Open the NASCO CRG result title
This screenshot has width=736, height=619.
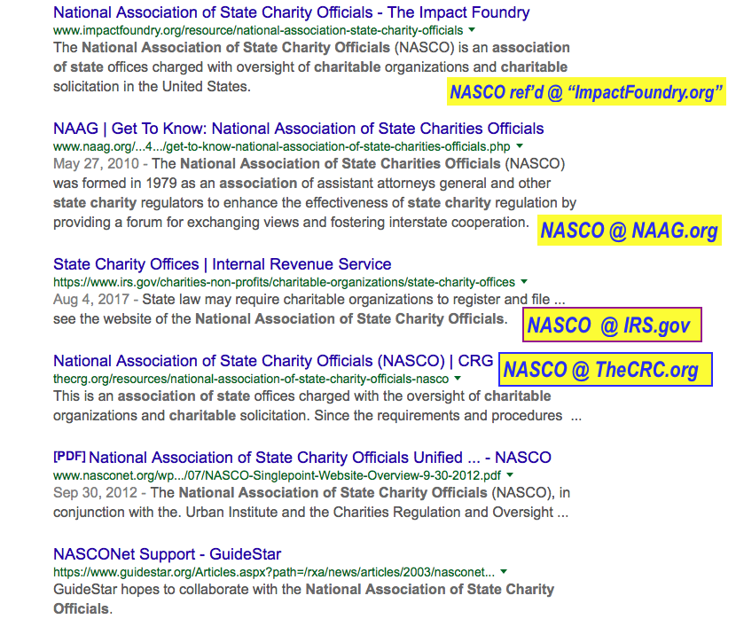(x=272, y=361)
